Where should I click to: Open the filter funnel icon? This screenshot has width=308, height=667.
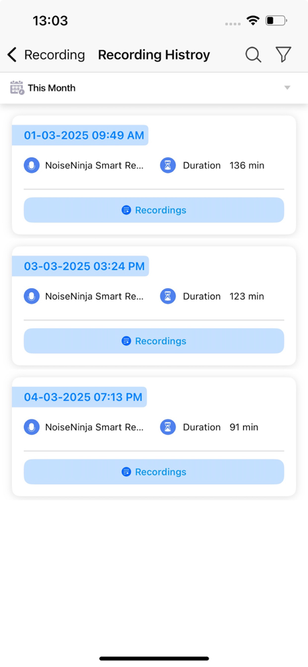click(x=283, y=55)
